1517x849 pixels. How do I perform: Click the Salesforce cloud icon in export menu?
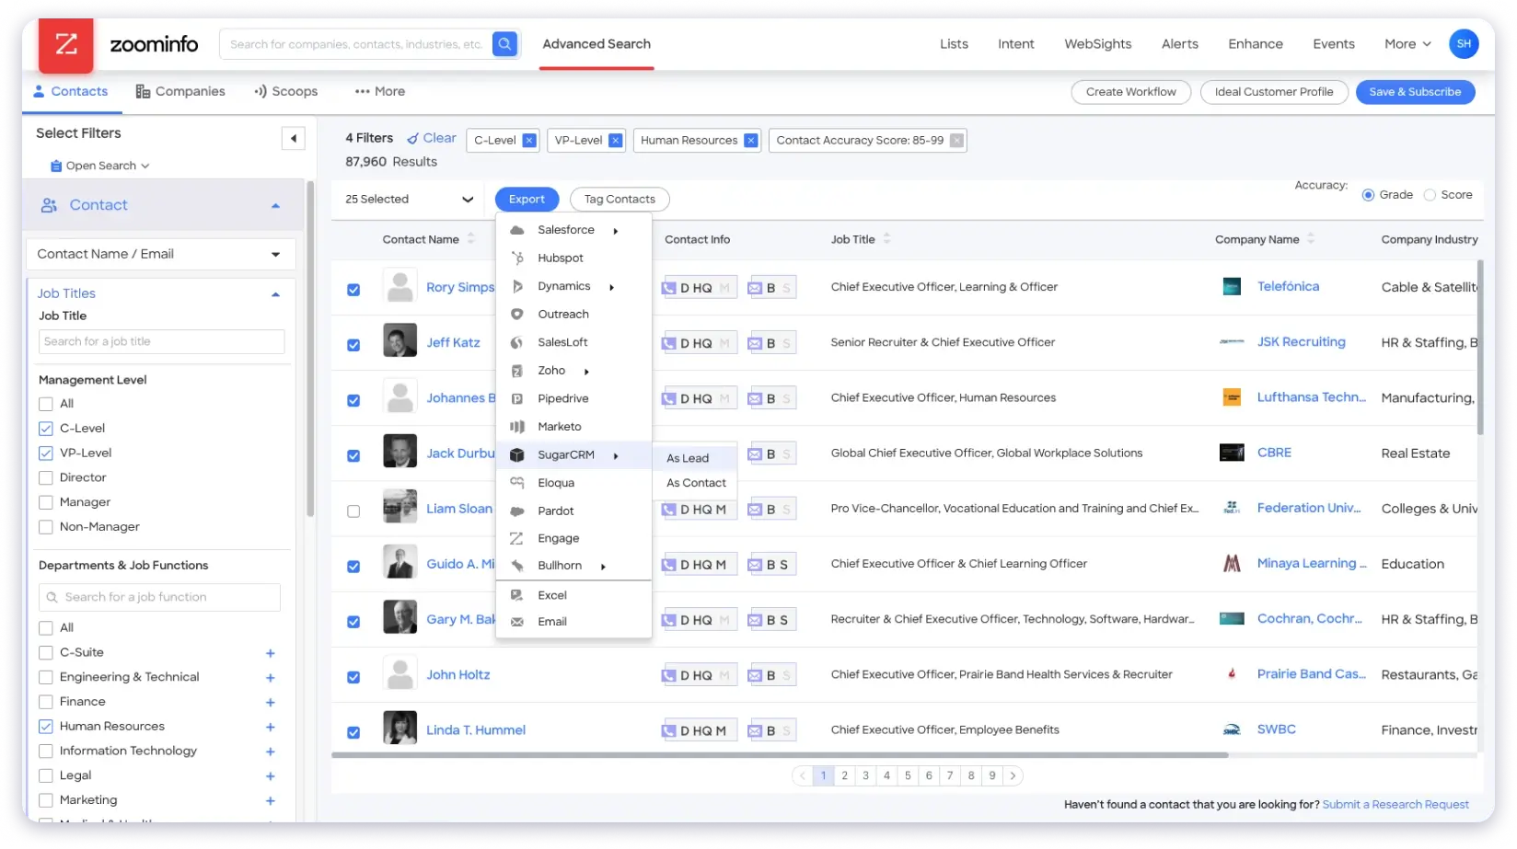click(517, 230)
